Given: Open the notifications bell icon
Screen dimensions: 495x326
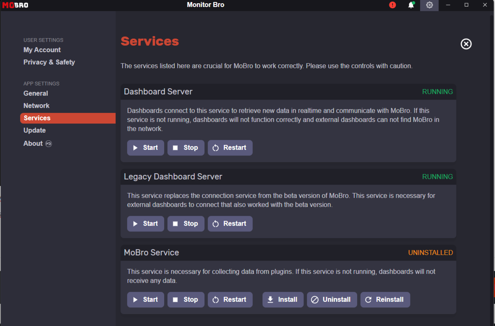Looking at the screenshot, I should tap(411, 5).
